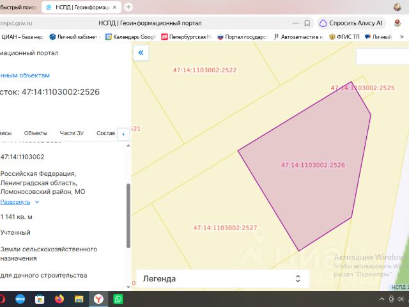This screenshot has height=307, width=409.
Task: Open volume control in system tray
Action: (x=401, y=299)
